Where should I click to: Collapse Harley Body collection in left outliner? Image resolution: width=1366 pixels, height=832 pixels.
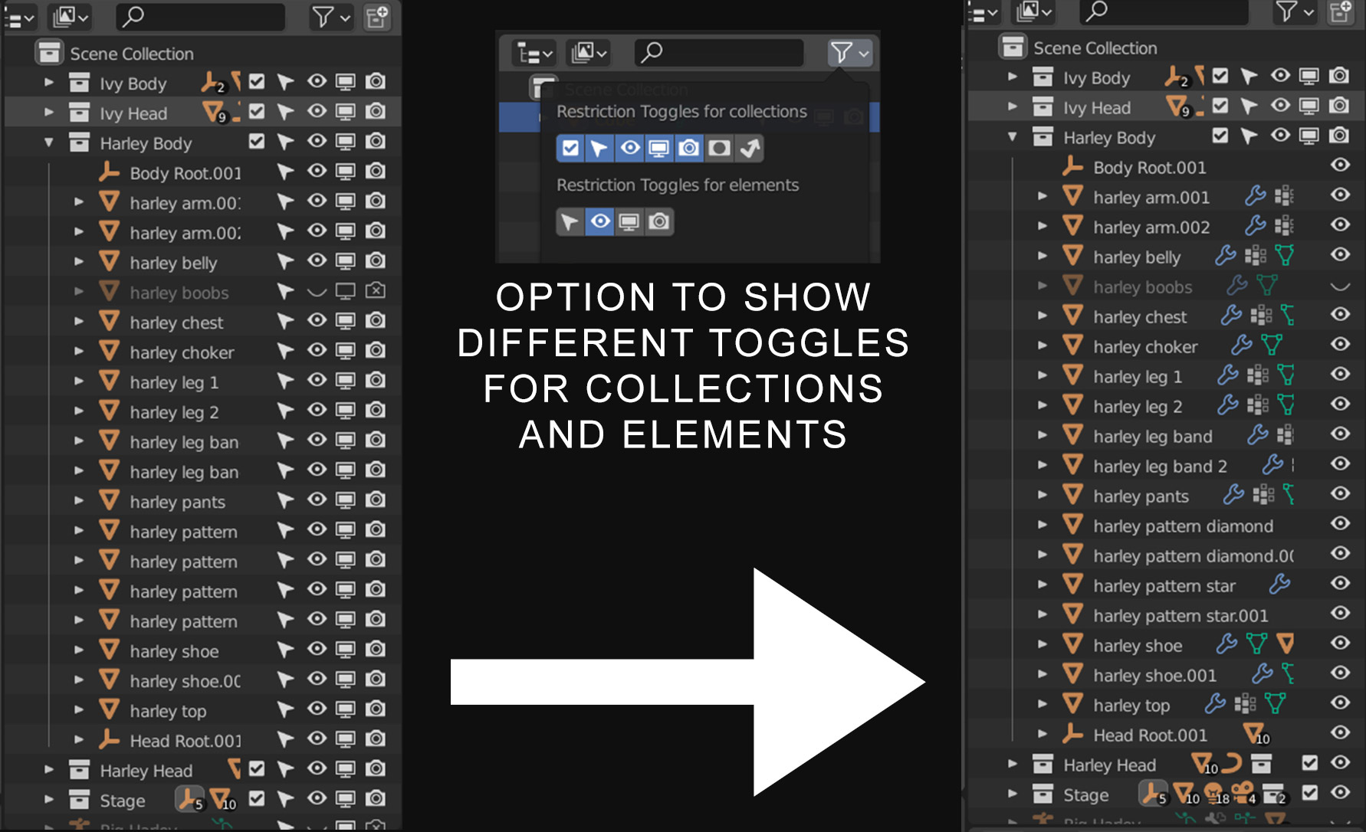point(49,142)
